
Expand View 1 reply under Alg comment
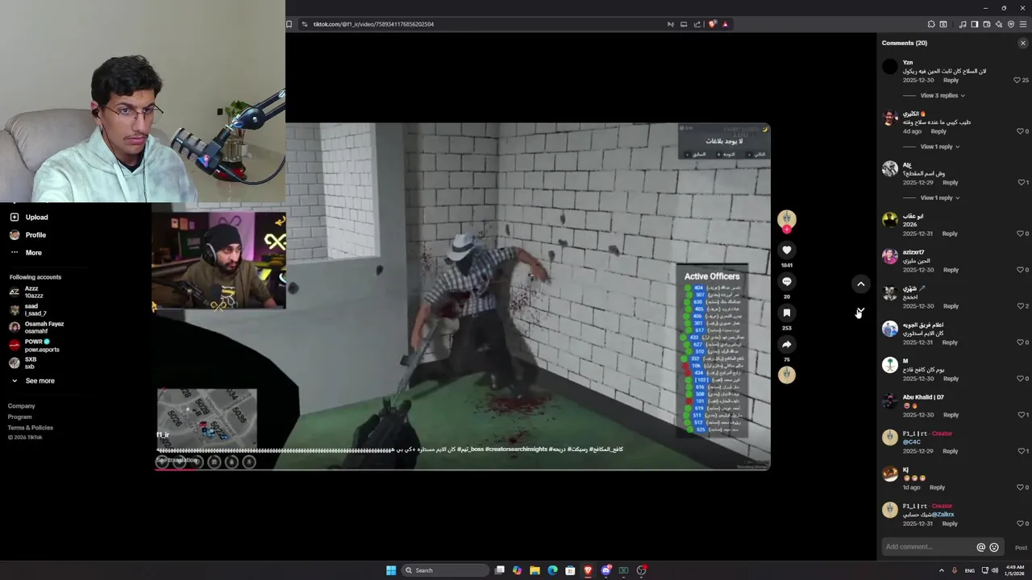coord(939,197)
